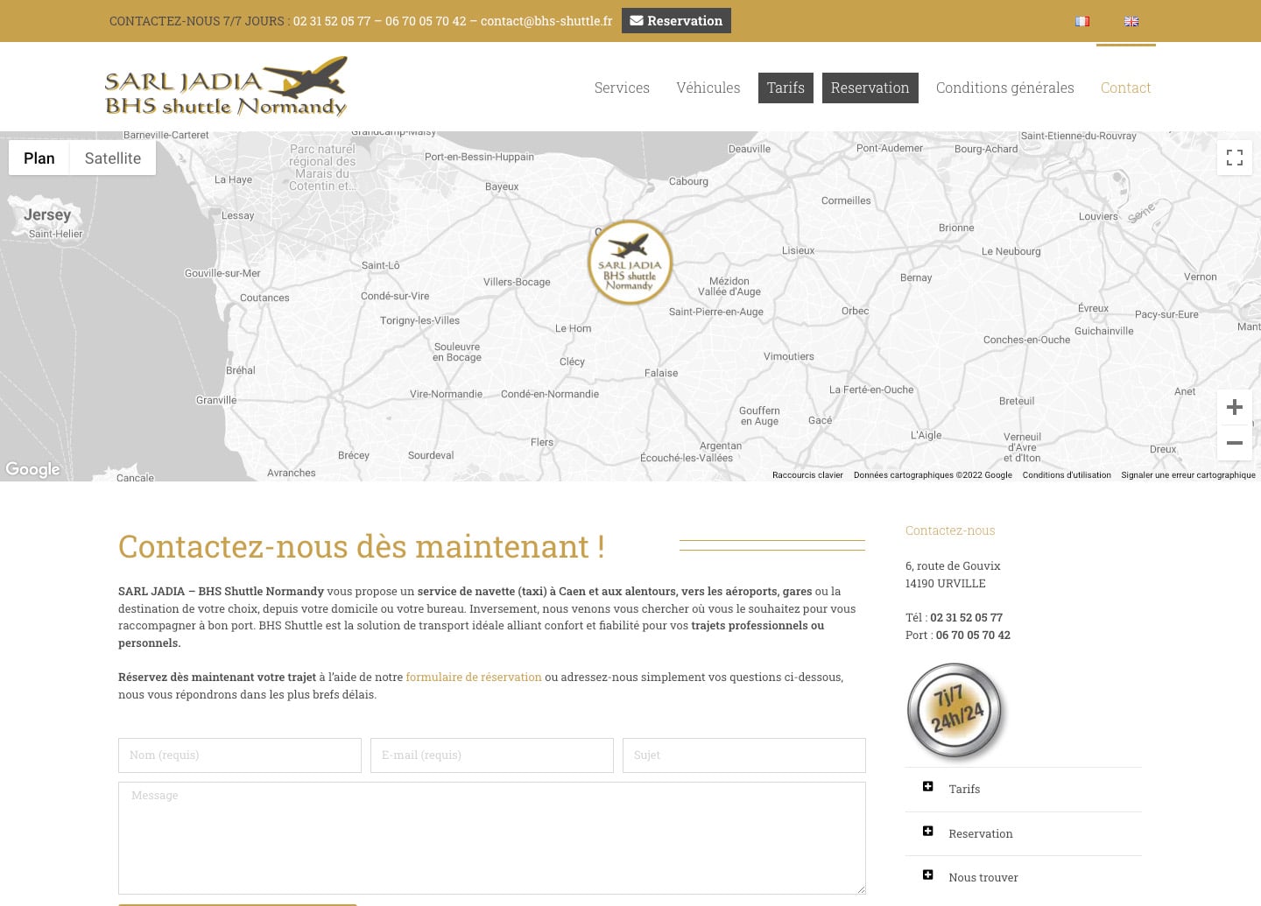Click Signaler une erreur cartographique

tap(1188, 475)
